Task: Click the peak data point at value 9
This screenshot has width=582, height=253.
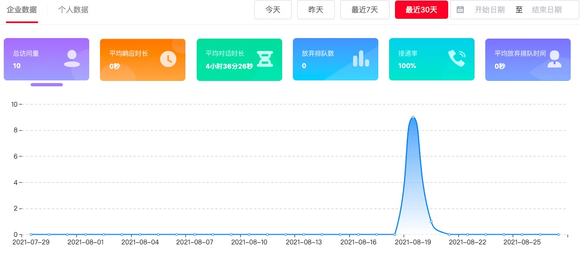Action: 413,117
